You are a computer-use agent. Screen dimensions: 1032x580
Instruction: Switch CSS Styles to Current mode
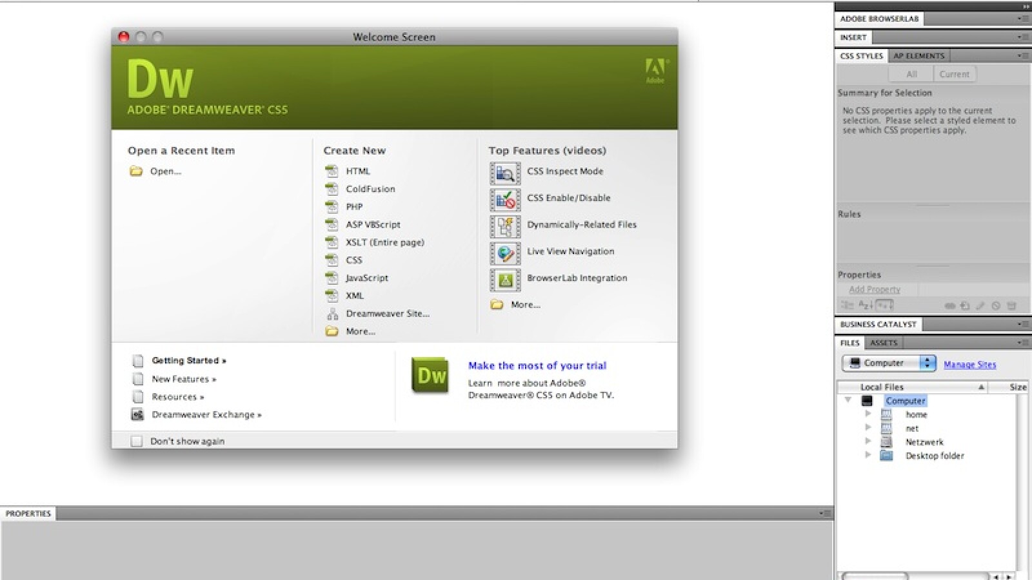pyautogui.click(x=954, y=73)
